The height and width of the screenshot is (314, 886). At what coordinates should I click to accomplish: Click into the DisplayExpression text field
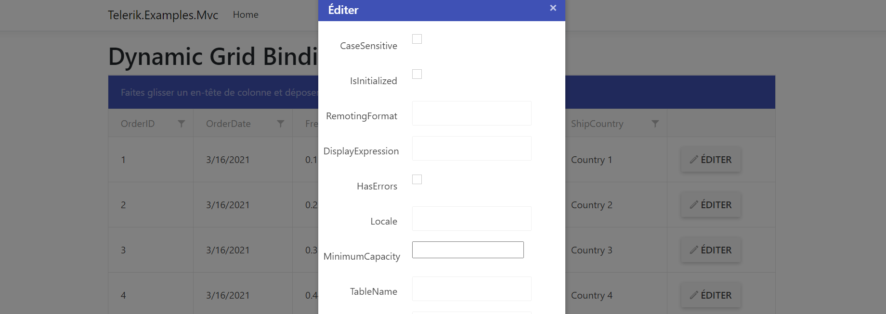coord(471,149)
